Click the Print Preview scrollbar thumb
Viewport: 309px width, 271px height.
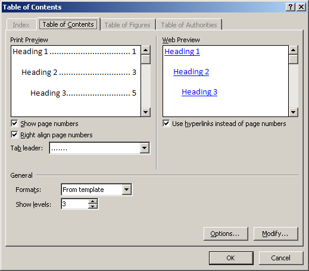(x=146, y=59)
